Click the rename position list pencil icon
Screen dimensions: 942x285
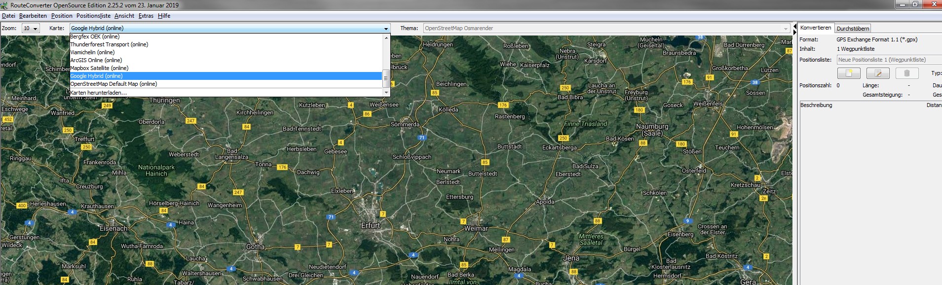(878, 73)
